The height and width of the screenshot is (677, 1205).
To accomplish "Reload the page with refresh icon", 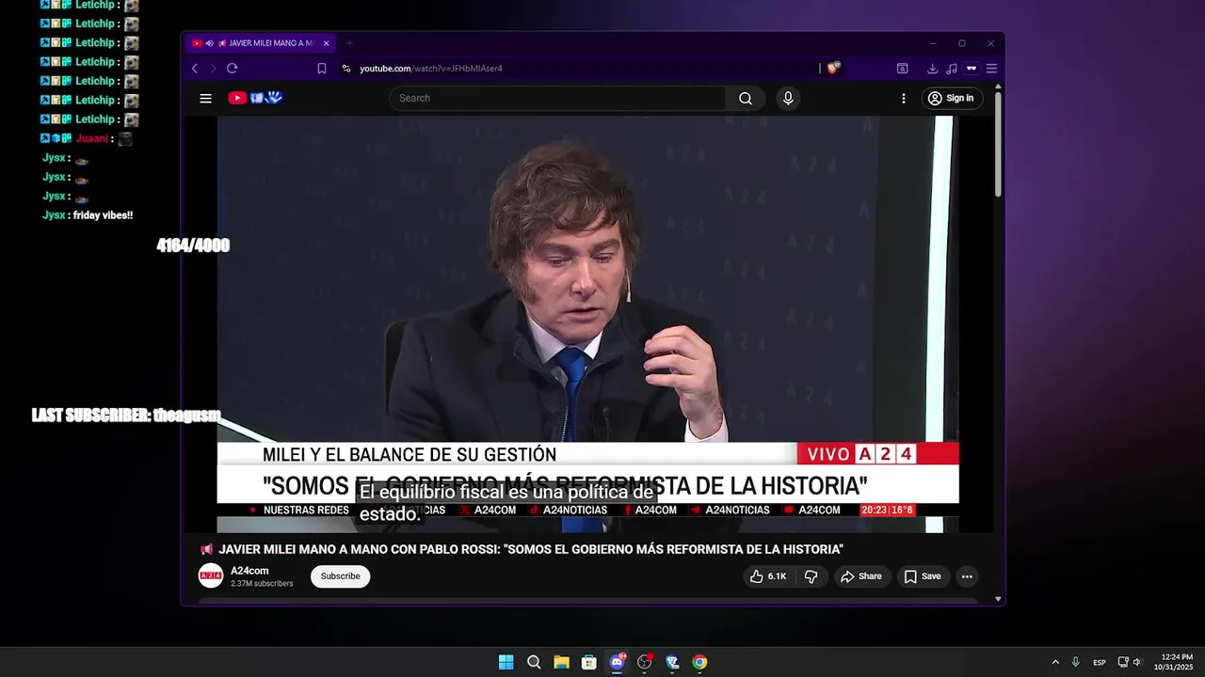I will pos(232,68).
